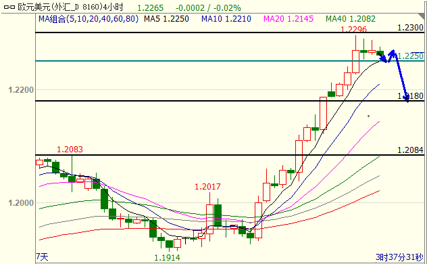Image resolution: width=427 pixels, height=264 pixels.
Task: Click the countdown timer 3时37分31秒
Action: (x=399, y=257)
